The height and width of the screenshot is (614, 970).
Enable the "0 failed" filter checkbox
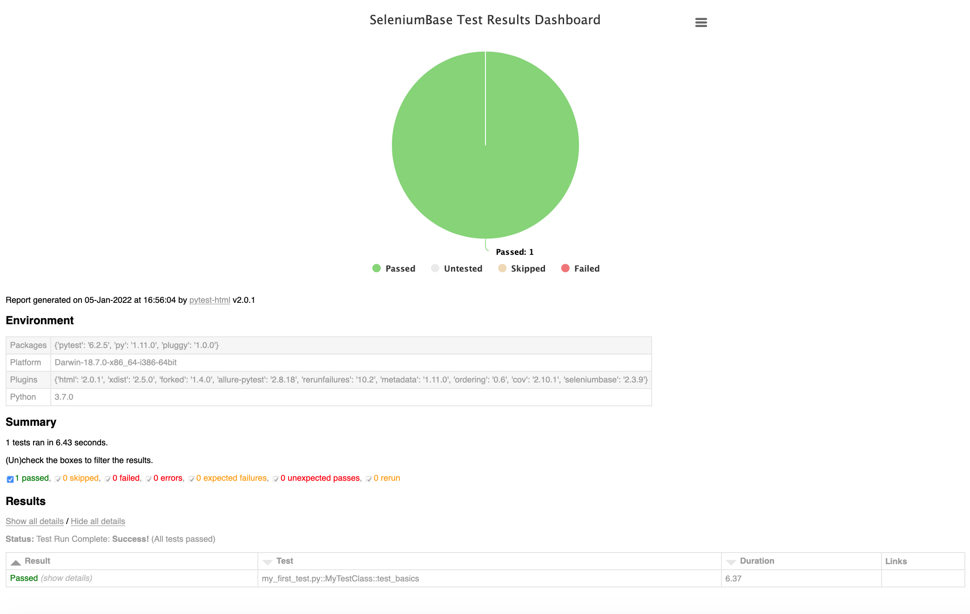pyautogui.click(x=107, y=479)
